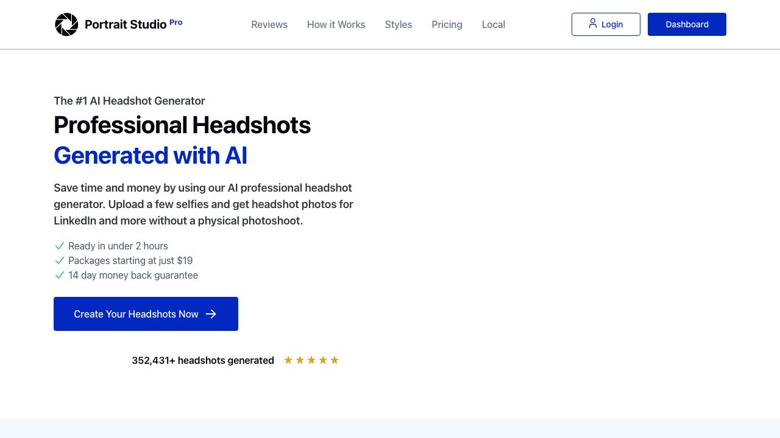Image resolution: width=780 pixels, height=438 pixels.
Task: Click green checkmark beside Packages starting at $19
Action: pyautogui.click(x=60, y=260)
